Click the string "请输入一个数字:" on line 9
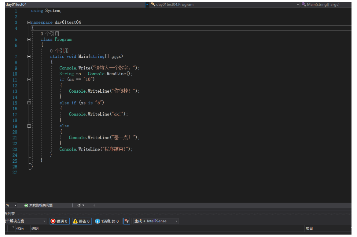 (x=115, y=68)
